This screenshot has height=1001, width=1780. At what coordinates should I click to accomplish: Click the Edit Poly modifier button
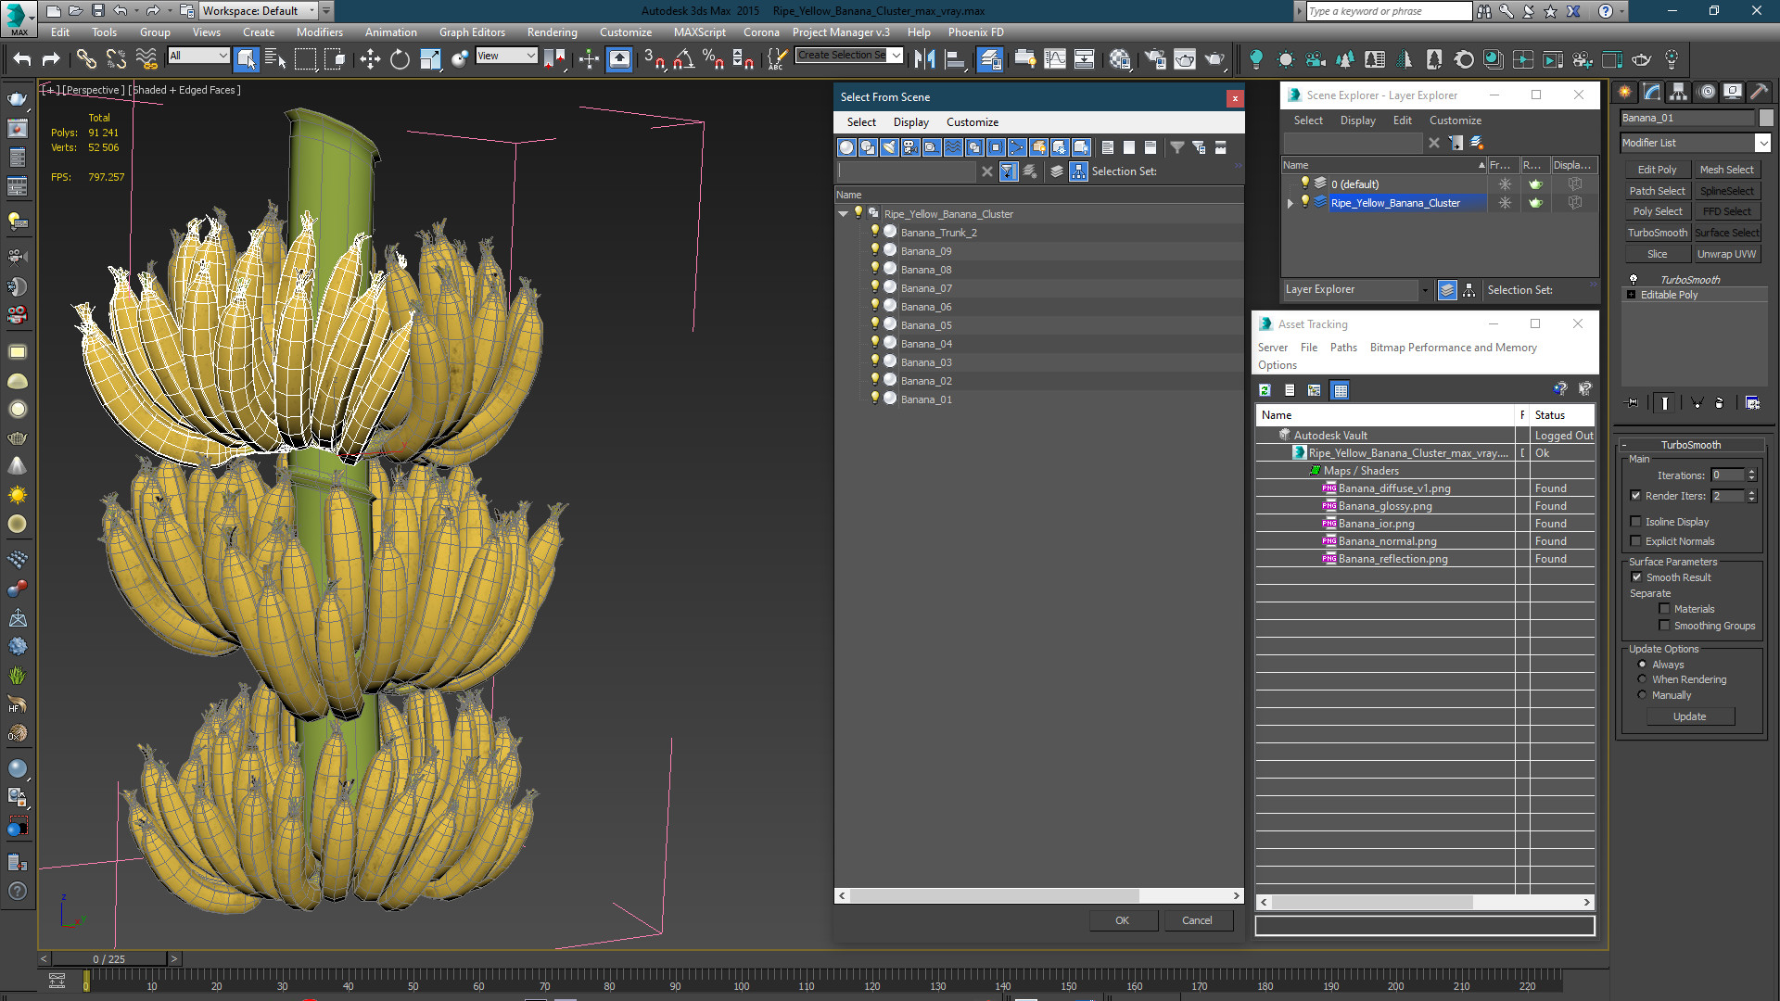pos(1657,170)
